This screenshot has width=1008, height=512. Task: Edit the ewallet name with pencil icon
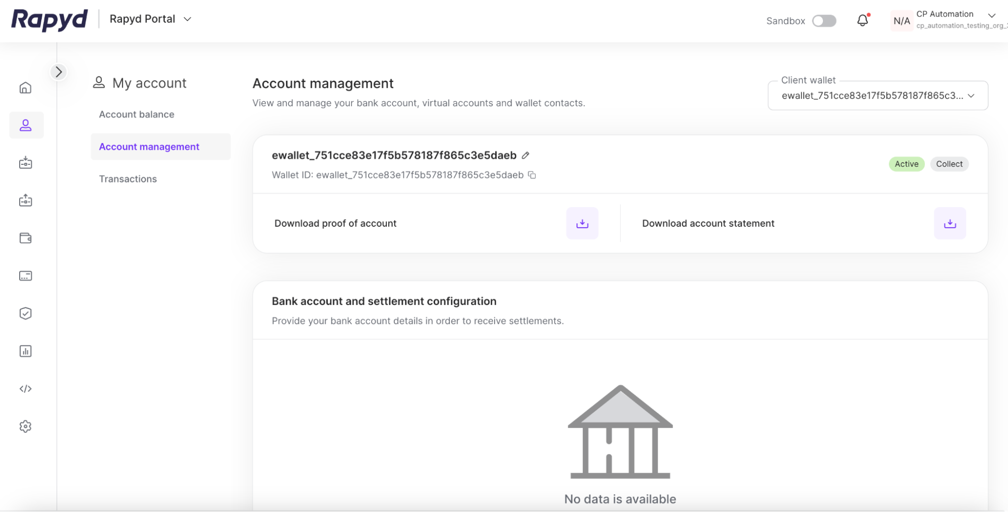point(526,155)
